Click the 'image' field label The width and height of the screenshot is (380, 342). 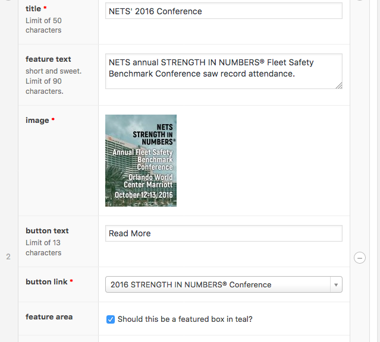click(37, 121)
